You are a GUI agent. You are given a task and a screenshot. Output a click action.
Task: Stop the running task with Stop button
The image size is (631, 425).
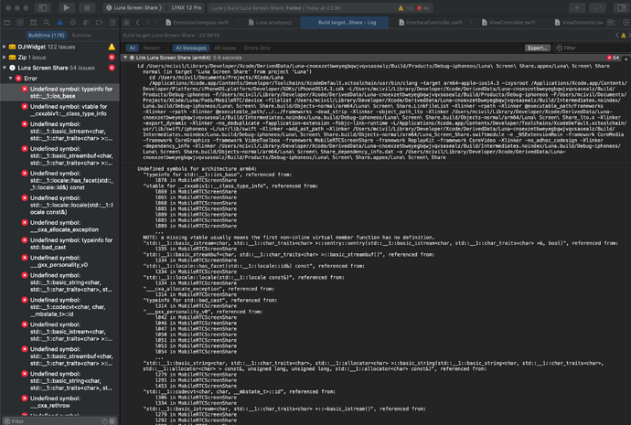tap(87, 7)
